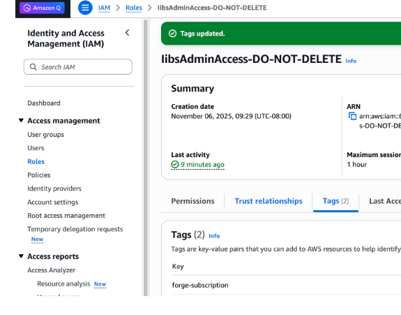Collapse the Access management section

[21, 120]
